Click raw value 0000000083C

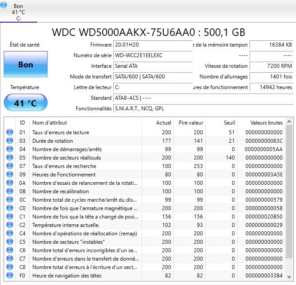264,141
